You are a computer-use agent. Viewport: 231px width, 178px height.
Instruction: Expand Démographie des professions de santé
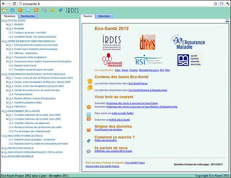(x=7, y=45)
